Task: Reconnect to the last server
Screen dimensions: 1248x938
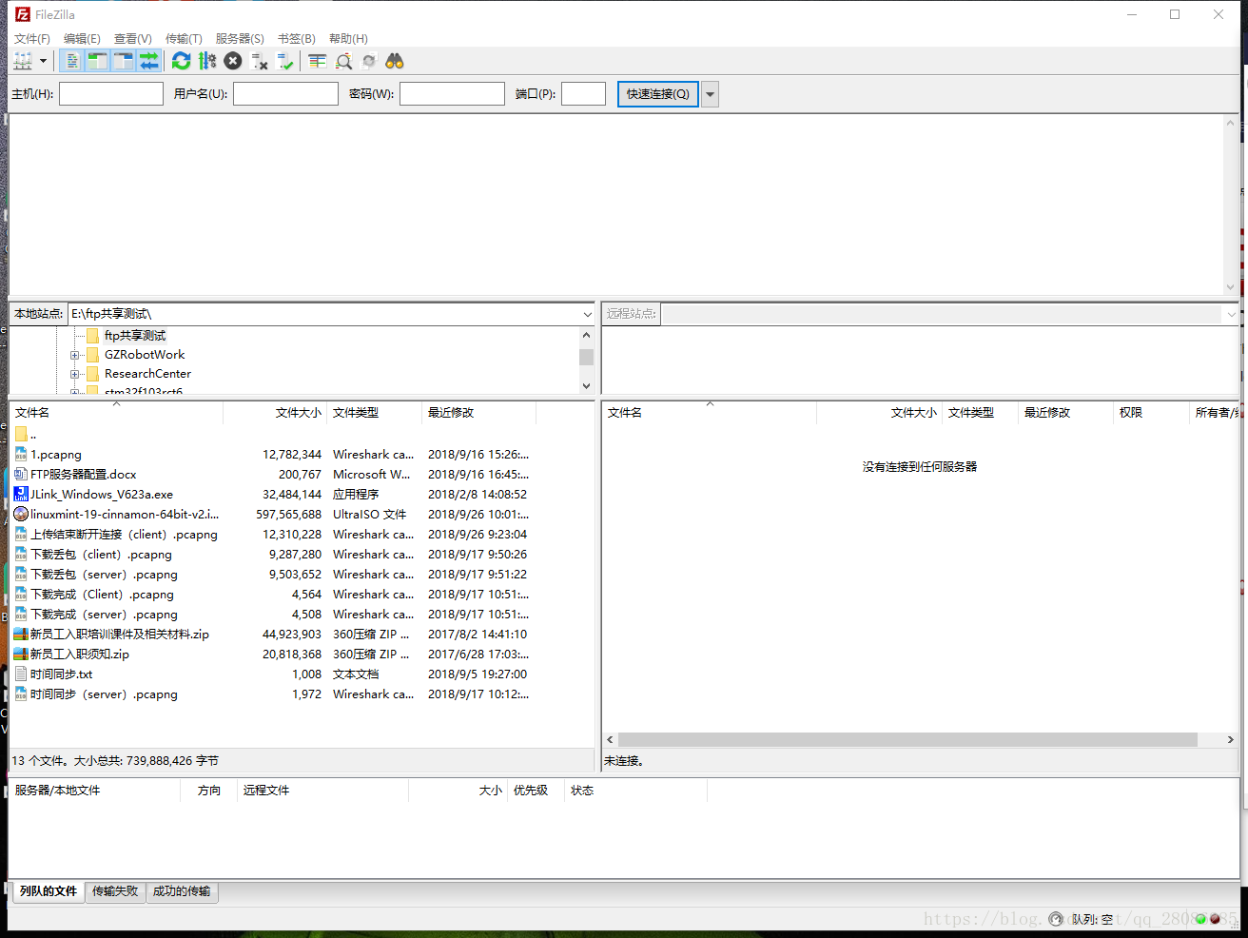Action: click(x=284, y=61)
